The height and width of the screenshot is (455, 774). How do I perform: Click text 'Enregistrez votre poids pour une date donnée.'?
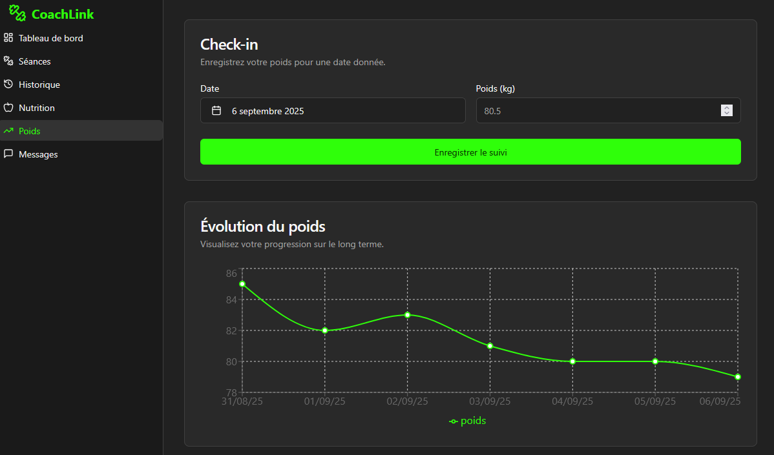[x=293, y=62]
